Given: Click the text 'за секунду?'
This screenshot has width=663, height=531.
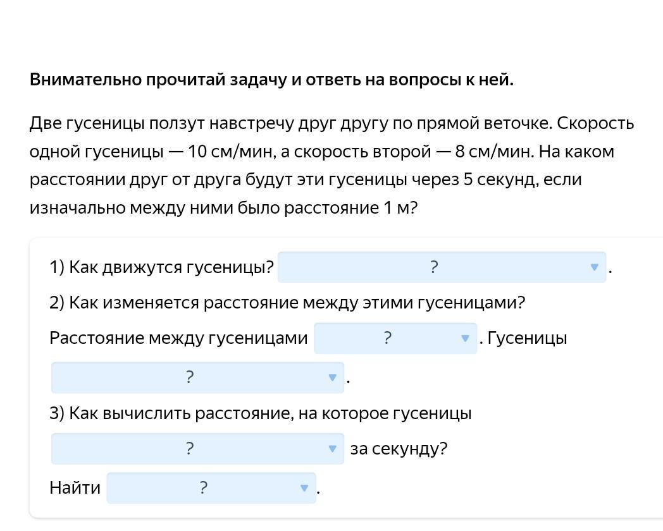Looking at the screenshot, I should 399,449.
